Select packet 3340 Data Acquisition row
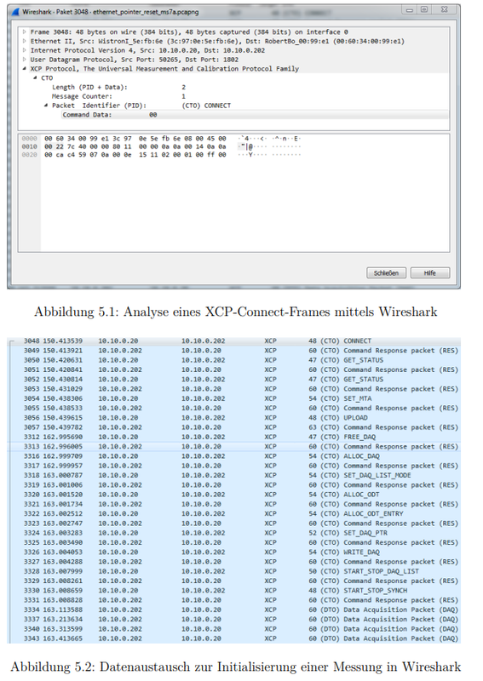 pos(234,628)
